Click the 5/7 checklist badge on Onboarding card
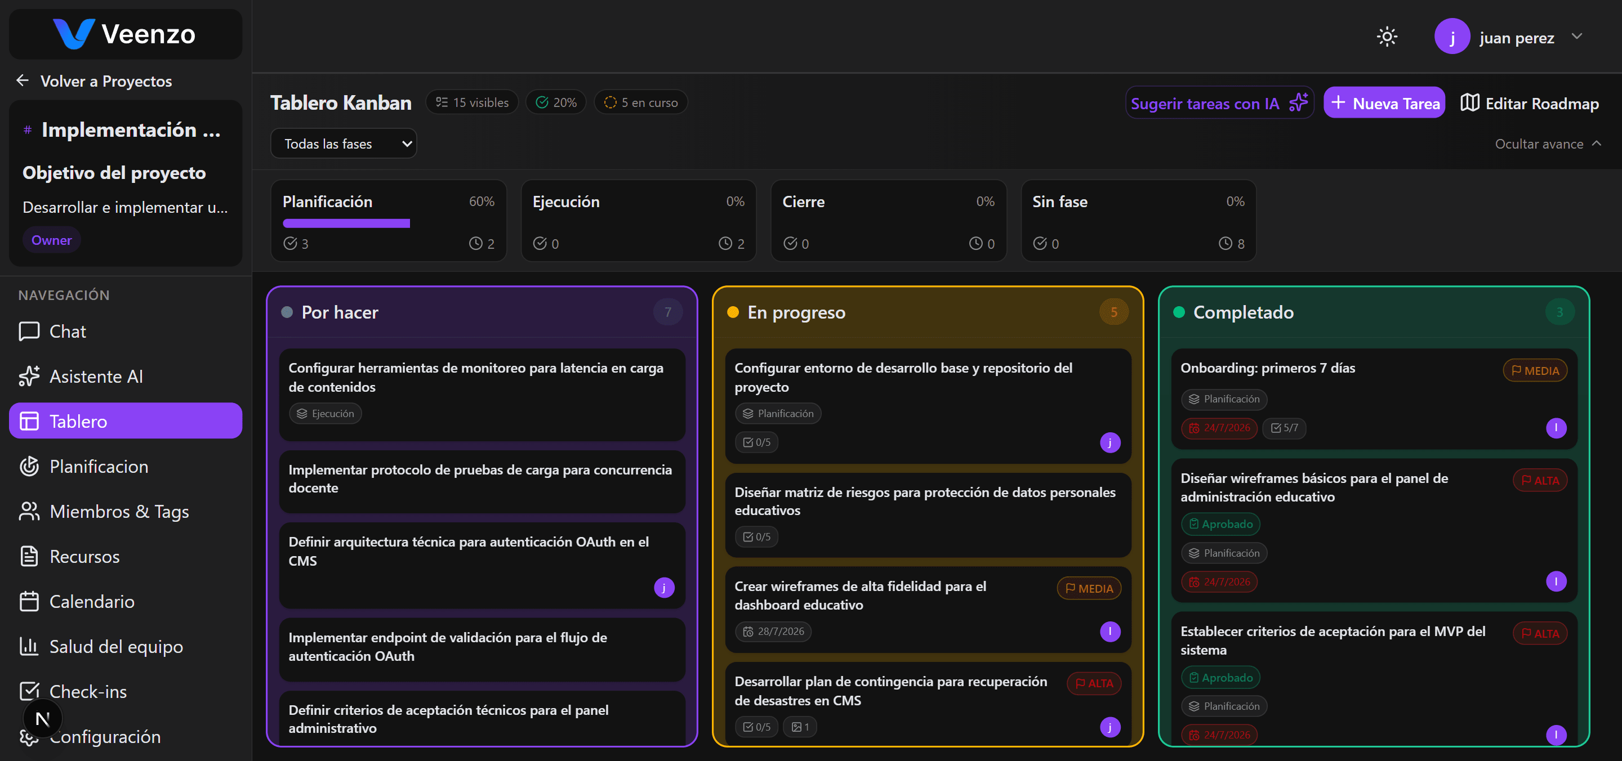 (1284, 427)
